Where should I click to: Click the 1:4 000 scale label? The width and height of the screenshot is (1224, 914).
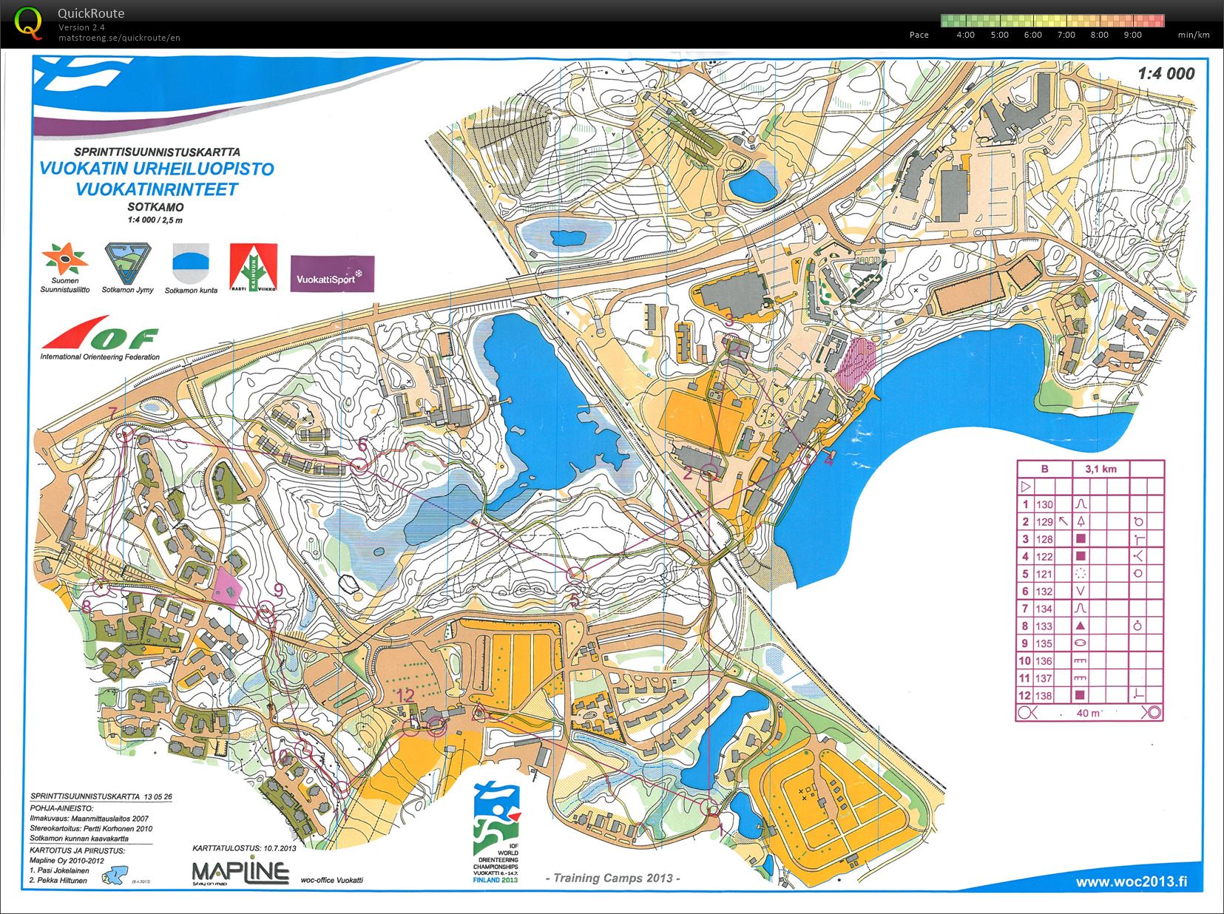coord(1166,73)
